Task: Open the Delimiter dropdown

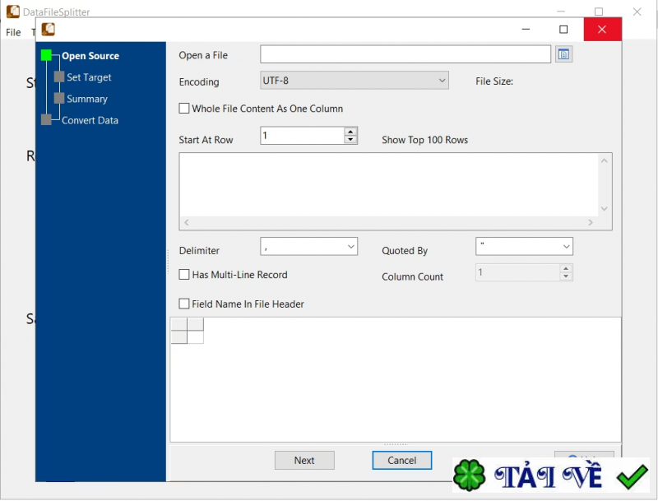Action: (308, 246)
